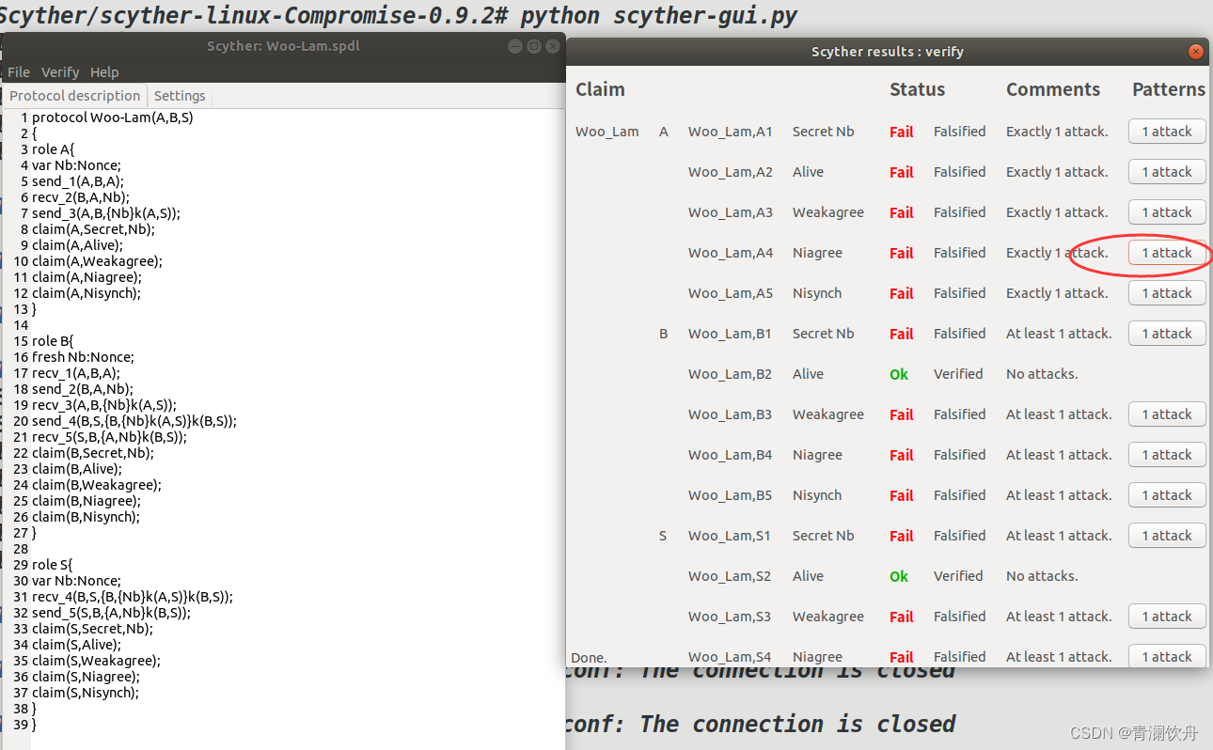The width and height of the screenshot is (1213, 750).
Task: Switch to the Protocol description tab
Action: click(75, 96)
